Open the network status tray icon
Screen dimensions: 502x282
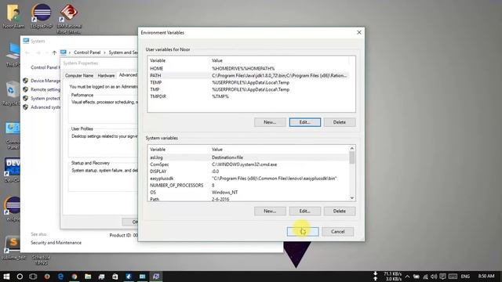click(425, 277)
